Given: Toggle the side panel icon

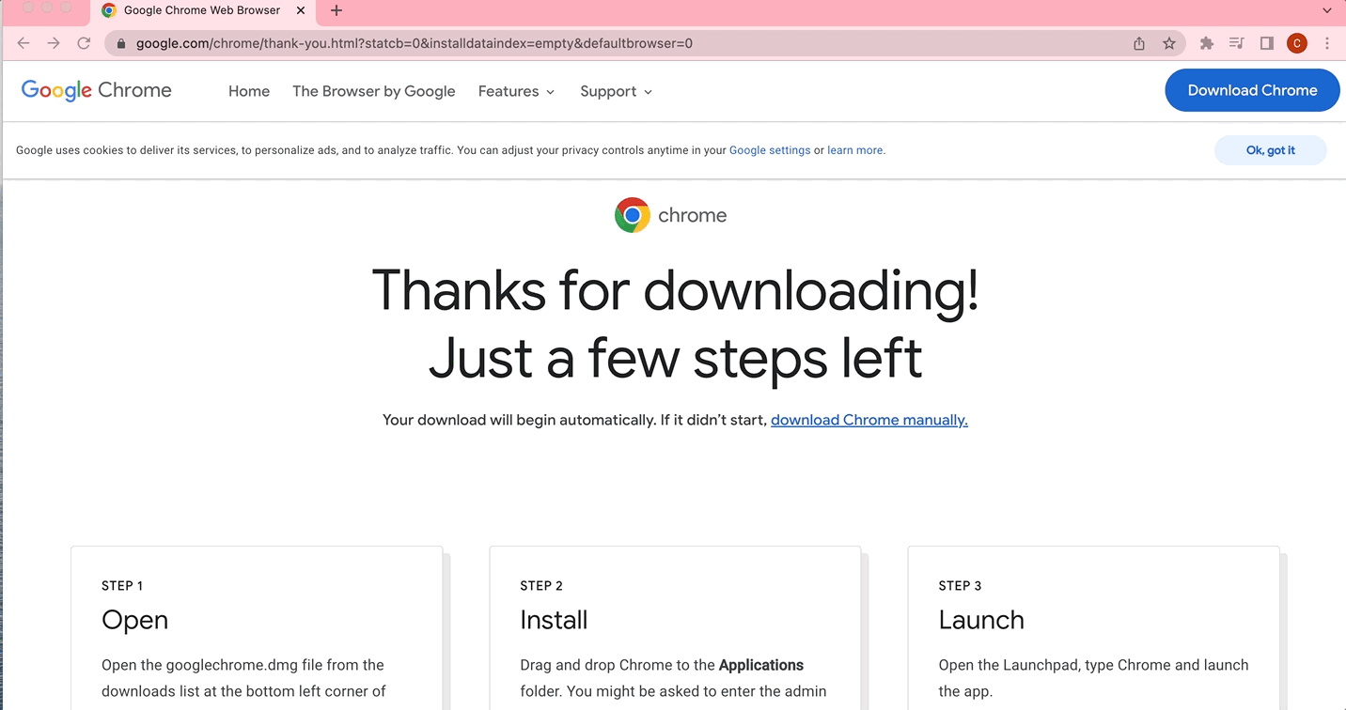Looking at the screenshot, I should (x=1267, y=43).
